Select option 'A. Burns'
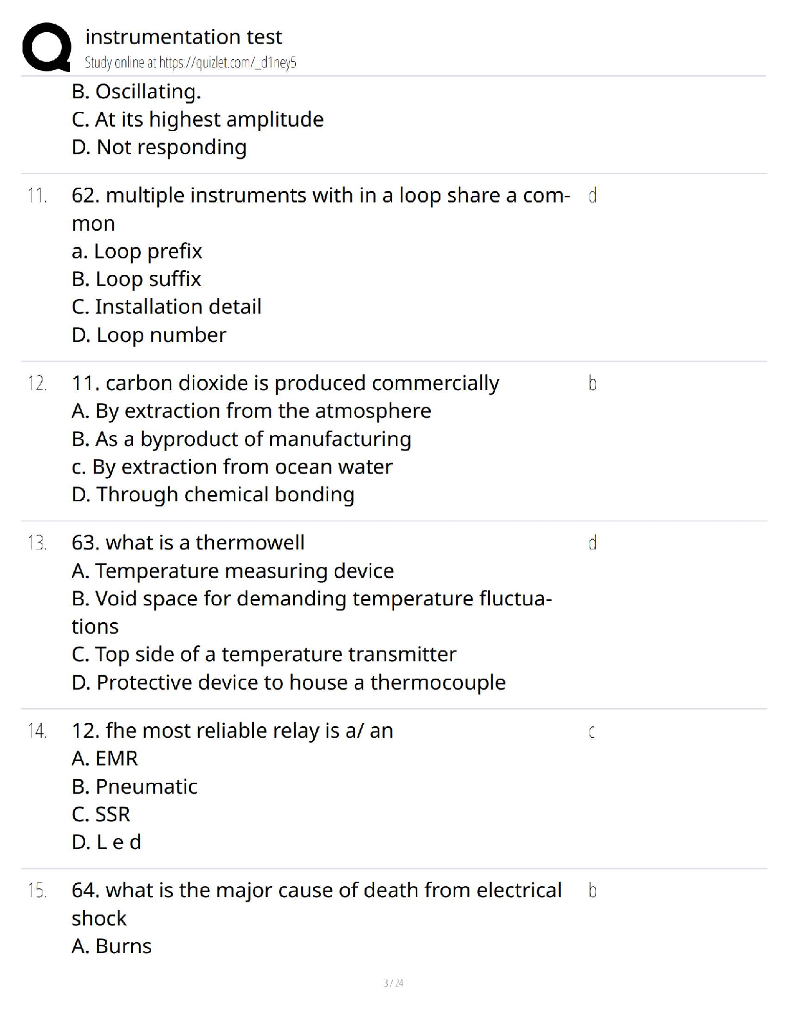Viewport: 787px width, 1018px height. 112,946
